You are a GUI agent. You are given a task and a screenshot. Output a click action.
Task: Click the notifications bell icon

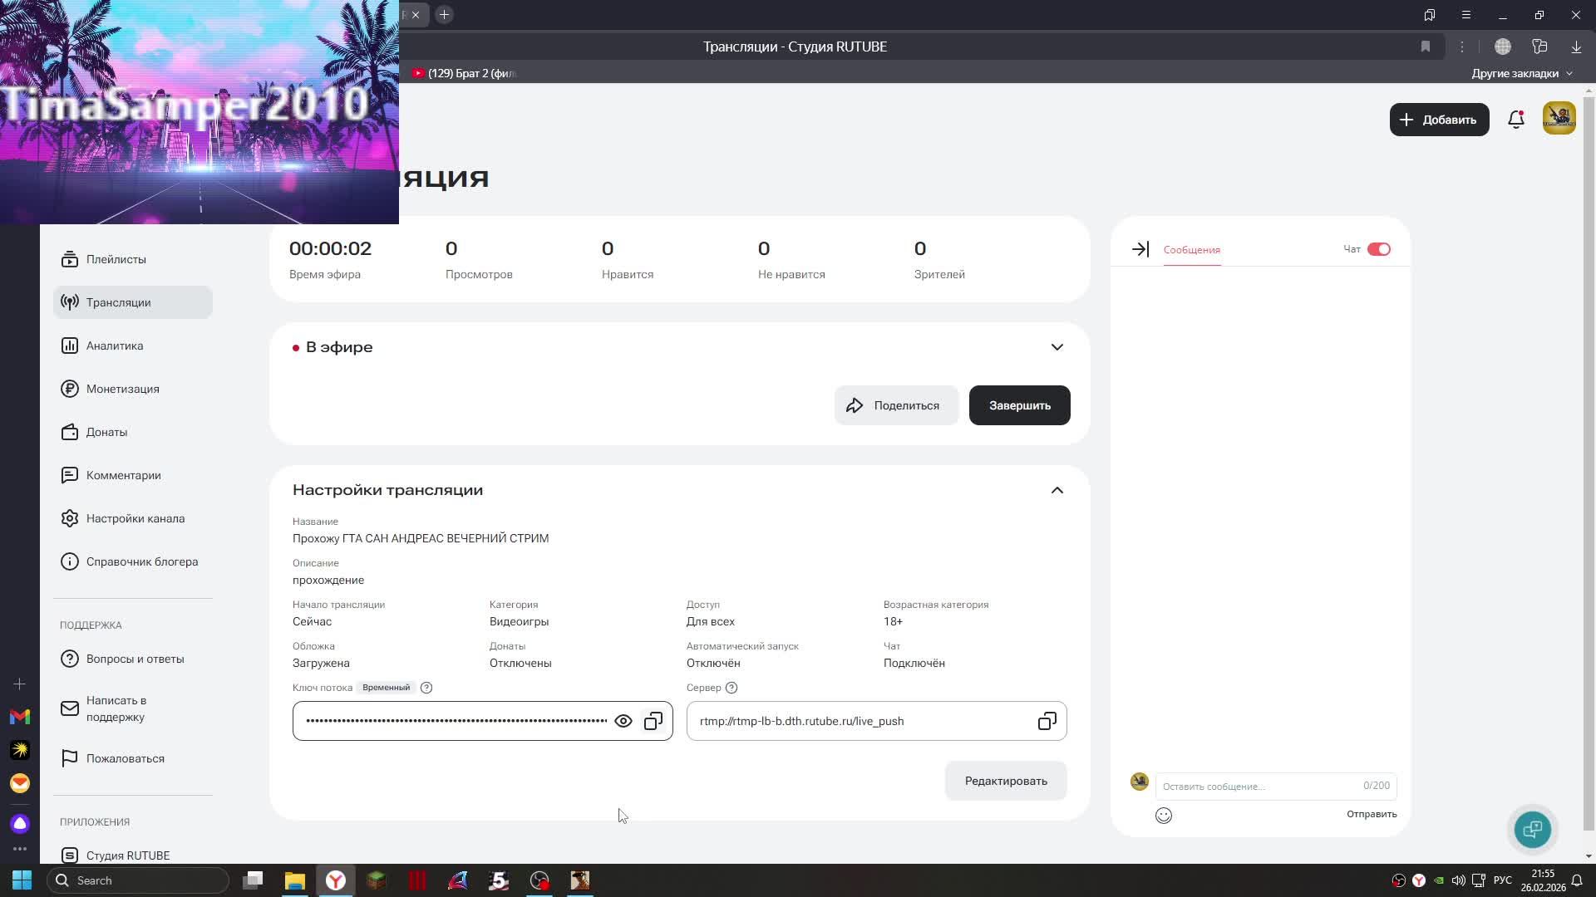pos(1515,120)
